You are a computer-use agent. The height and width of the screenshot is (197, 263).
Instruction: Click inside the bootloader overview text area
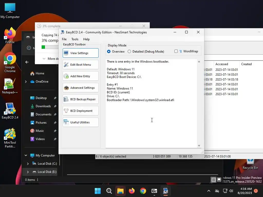pos(151,104)
